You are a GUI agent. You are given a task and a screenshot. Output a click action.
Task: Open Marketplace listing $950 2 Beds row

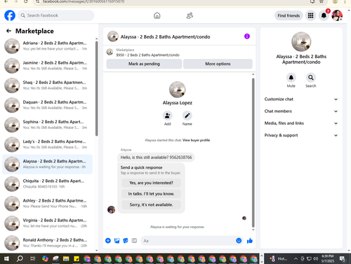click(x=180, y=53)
